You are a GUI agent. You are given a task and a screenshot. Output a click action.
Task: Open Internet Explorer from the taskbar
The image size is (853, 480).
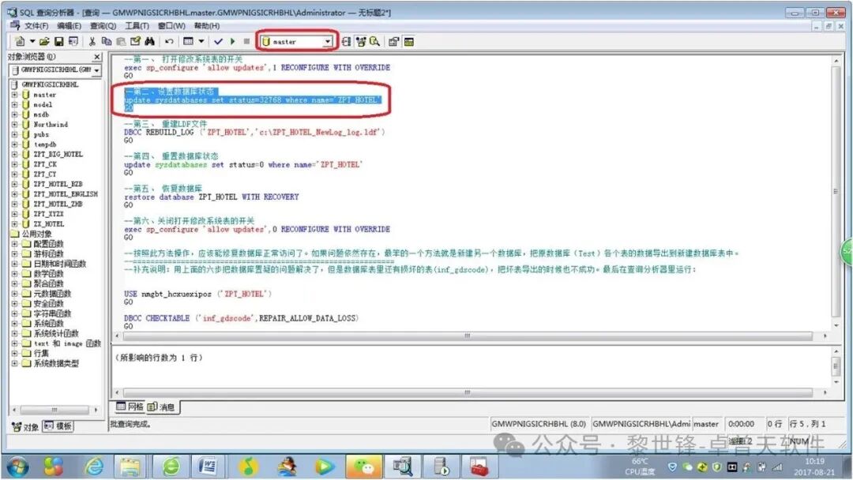point(94,466)
